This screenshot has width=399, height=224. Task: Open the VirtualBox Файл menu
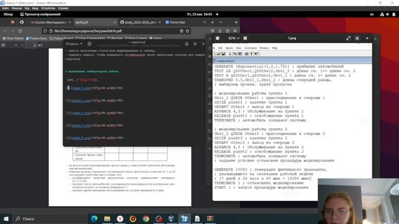pyautogui.click(x=5, y=8)
